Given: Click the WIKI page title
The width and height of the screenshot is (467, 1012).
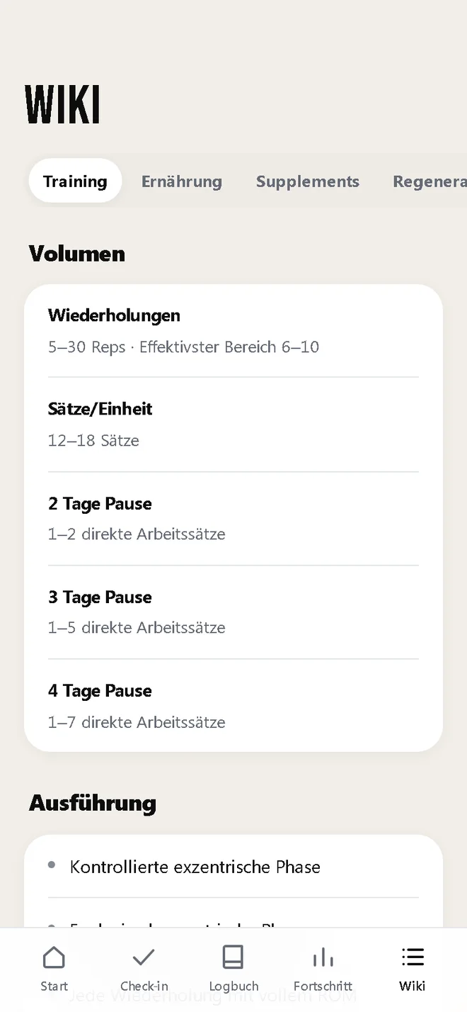Looking at the screenshot, I should pyautogui.click(x=62, y=105).
